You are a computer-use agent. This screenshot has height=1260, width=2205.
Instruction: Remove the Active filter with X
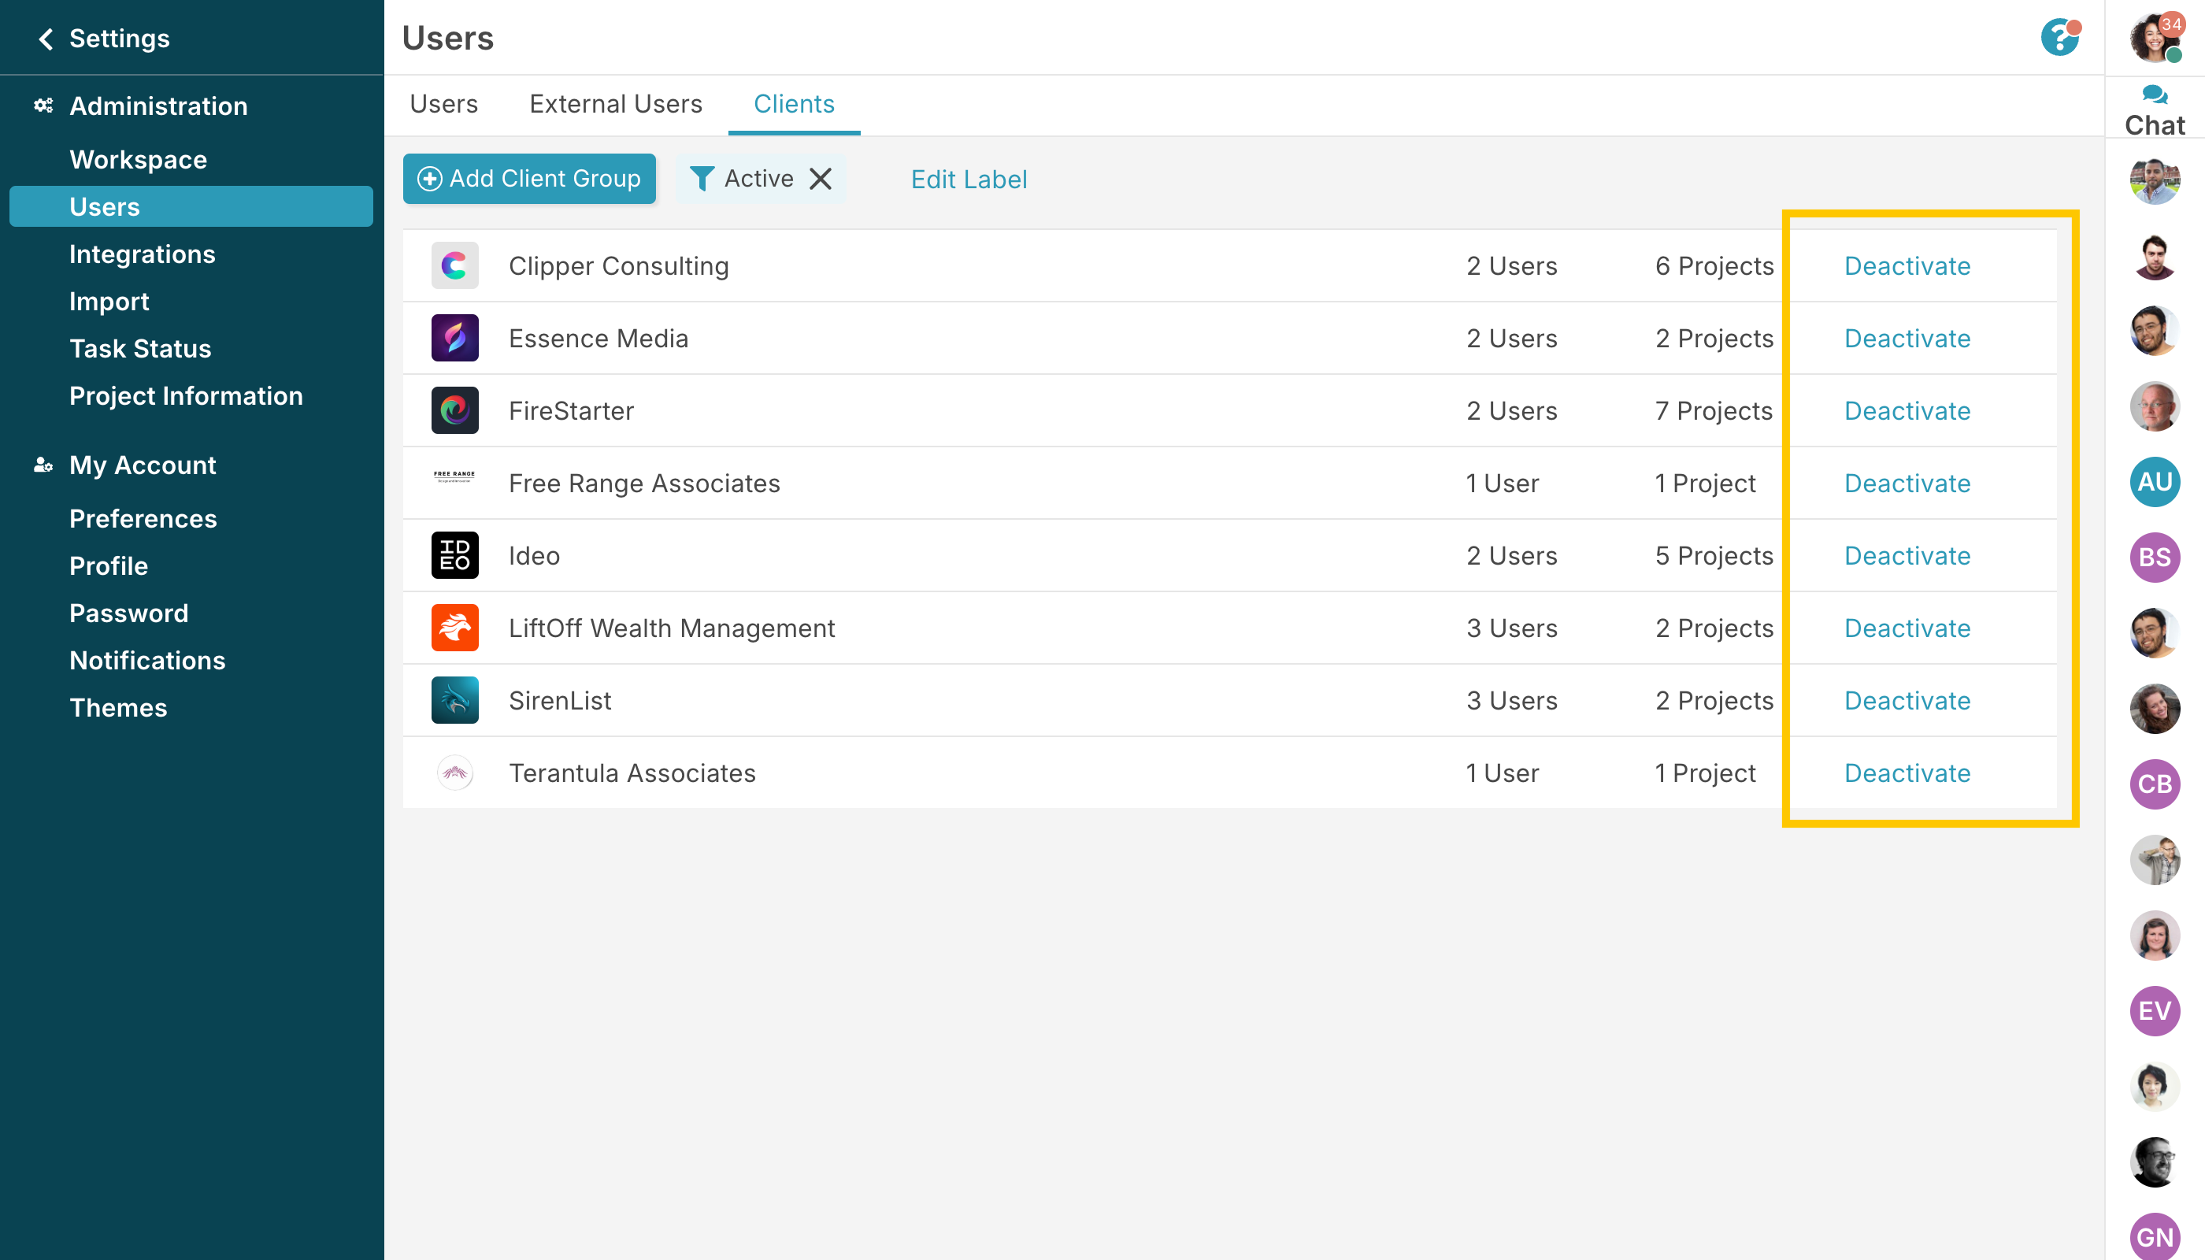pos(820,179)
